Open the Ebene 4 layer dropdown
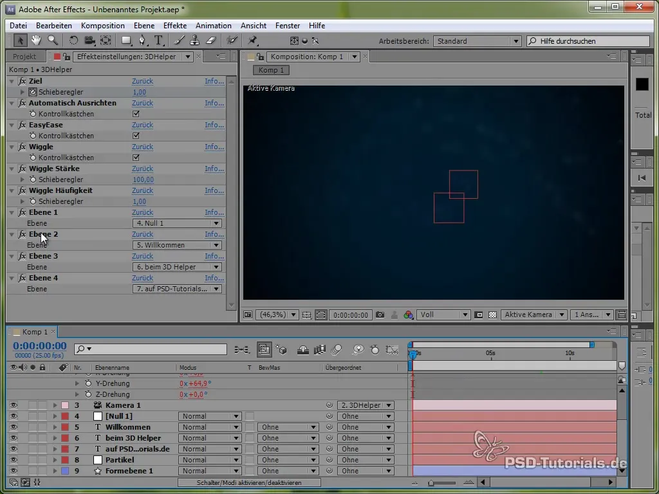Screen dimensions: 659x494 click(x=177, y=289)
